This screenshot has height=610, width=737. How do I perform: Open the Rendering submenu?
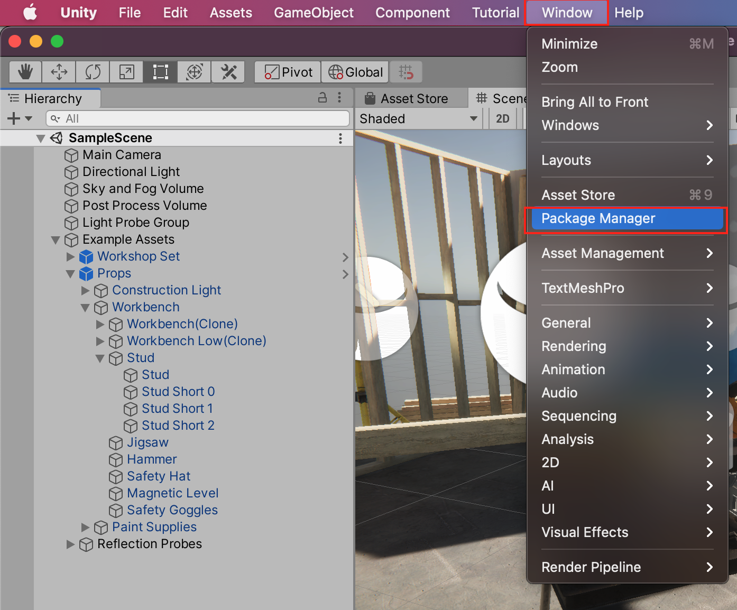point(627,346)
